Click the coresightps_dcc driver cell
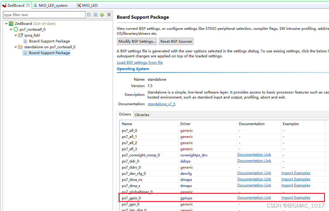This screenshot has height=211, width=329. coord(194,155)
